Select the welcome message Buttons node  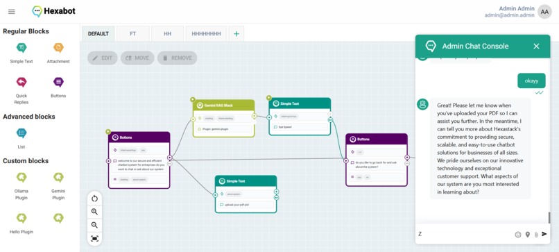139,160
